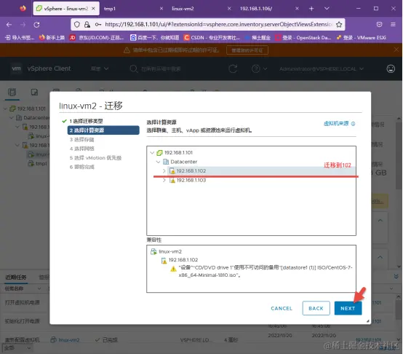Collapse the Datacenter node in dialog tree

point(158,162)
